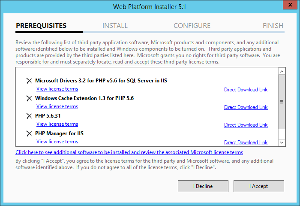The image size is (300, 206).
Task: View license terms for PHP 5.6.31
Action: point(57,124)
